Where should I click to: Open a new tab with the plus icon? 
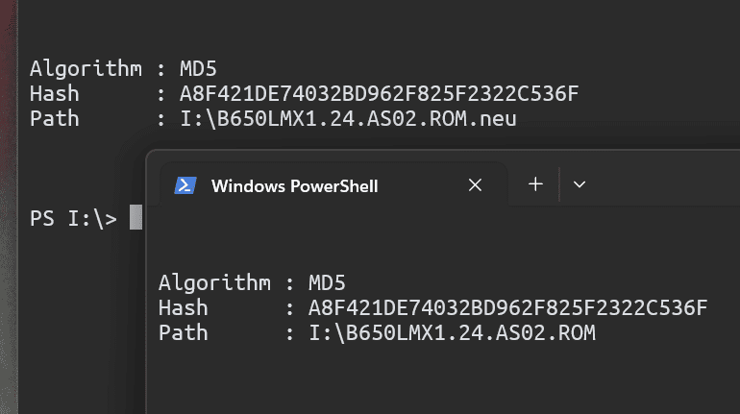tap(535, 184)
